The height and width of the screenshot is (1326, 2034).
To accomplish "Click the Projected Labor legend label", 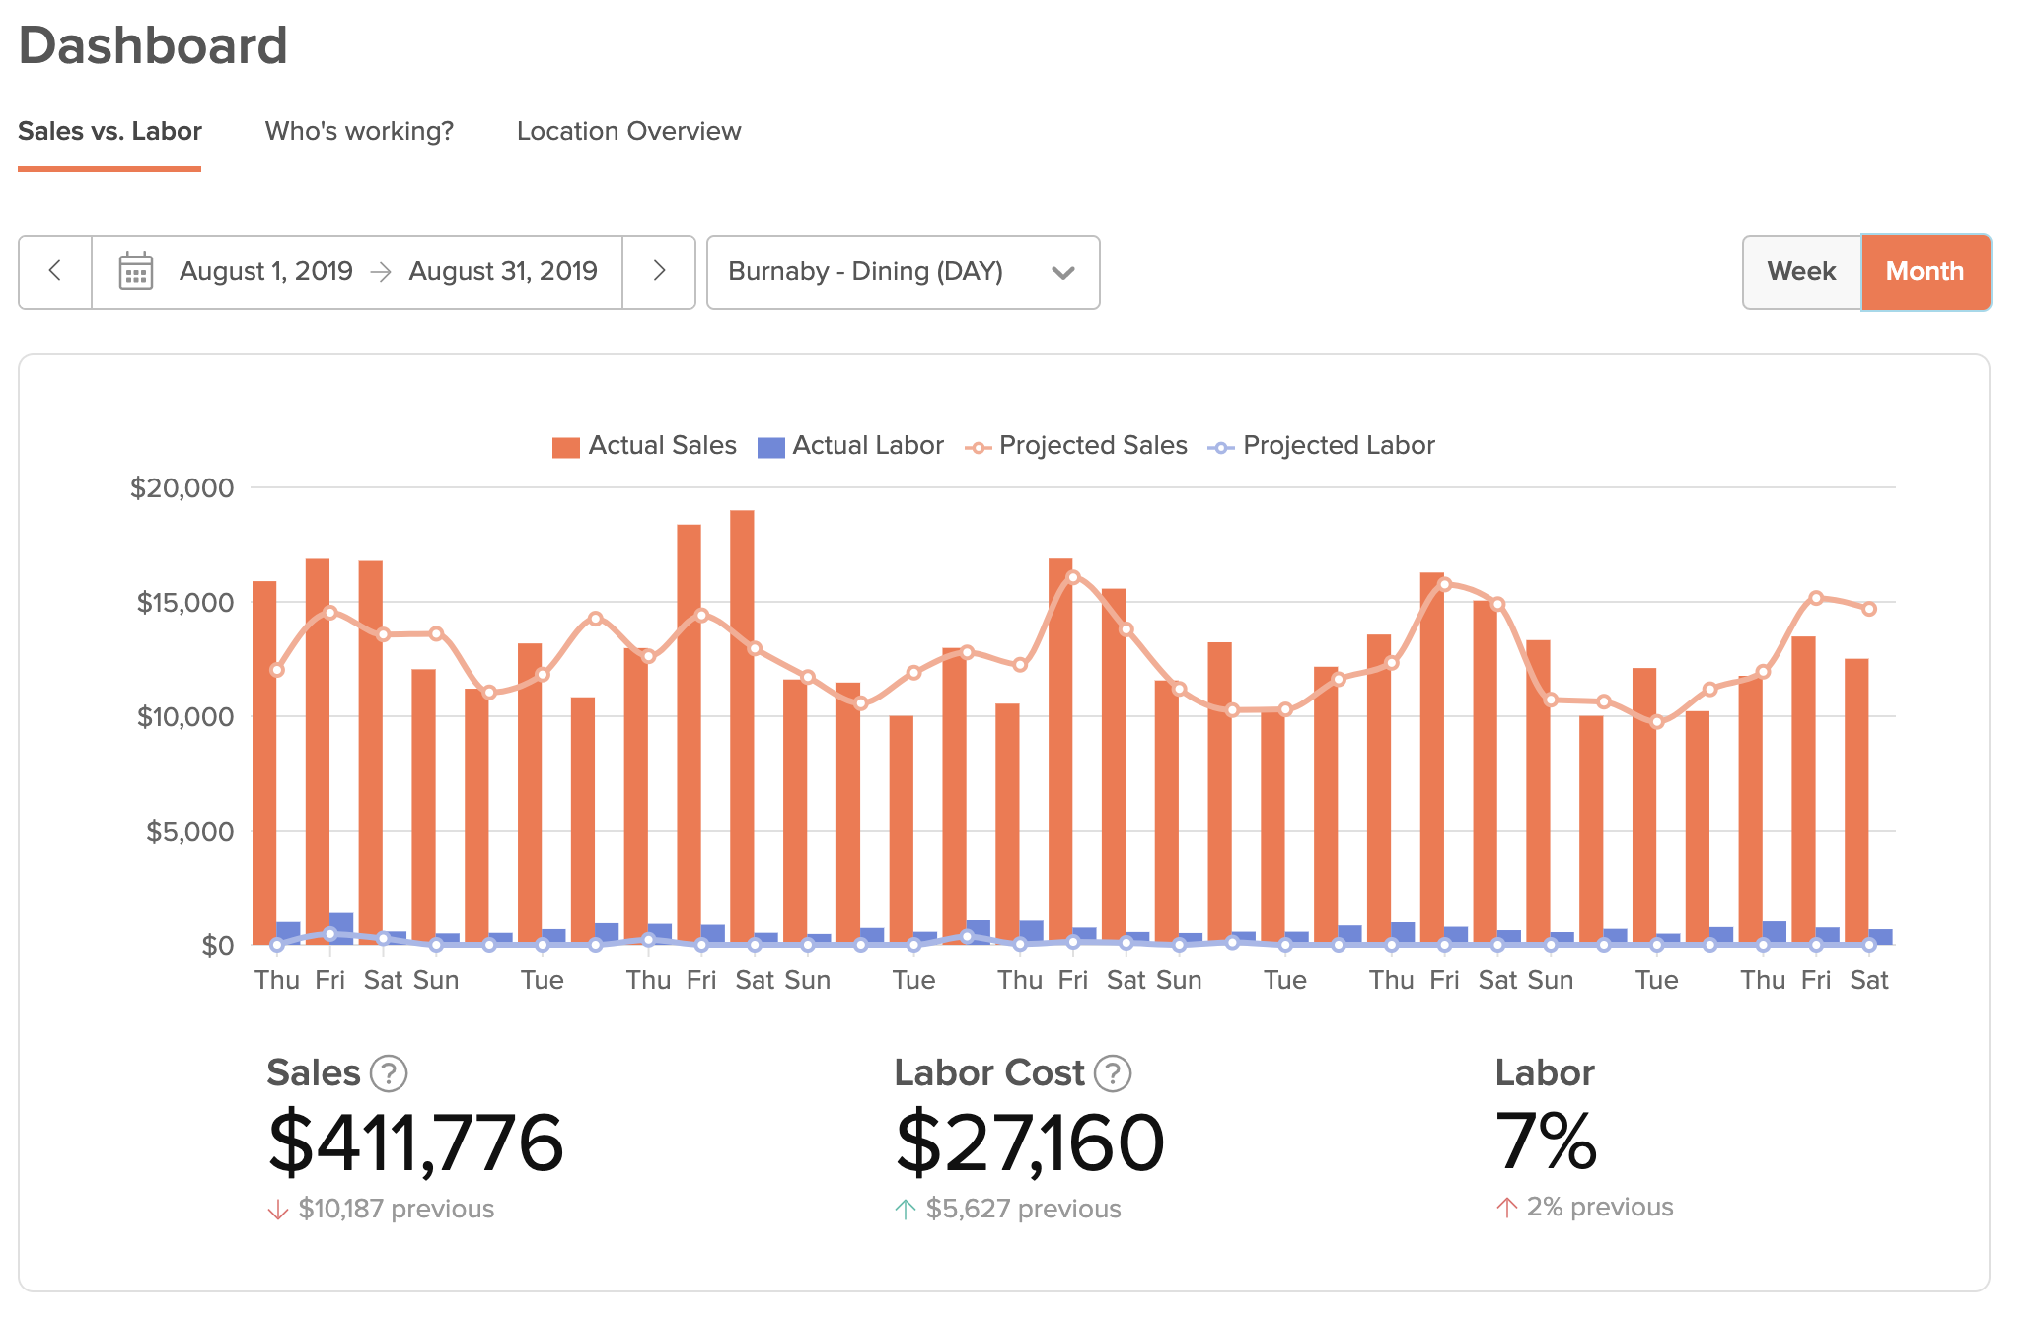I will tap(1338, 446).
